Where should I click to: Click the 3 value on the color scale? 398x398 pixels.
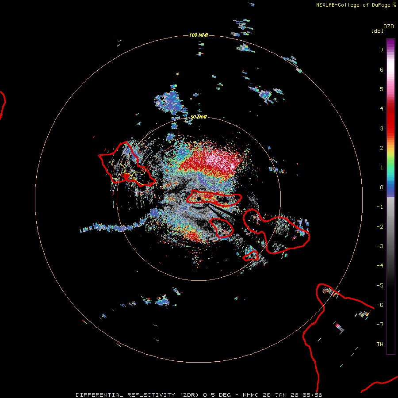[x=382, y=128]
